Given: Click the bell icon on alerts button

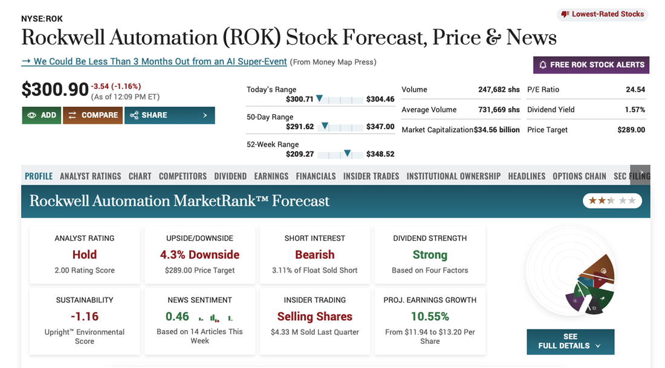Looking at the screenshot, I should [x=543, y=65].
